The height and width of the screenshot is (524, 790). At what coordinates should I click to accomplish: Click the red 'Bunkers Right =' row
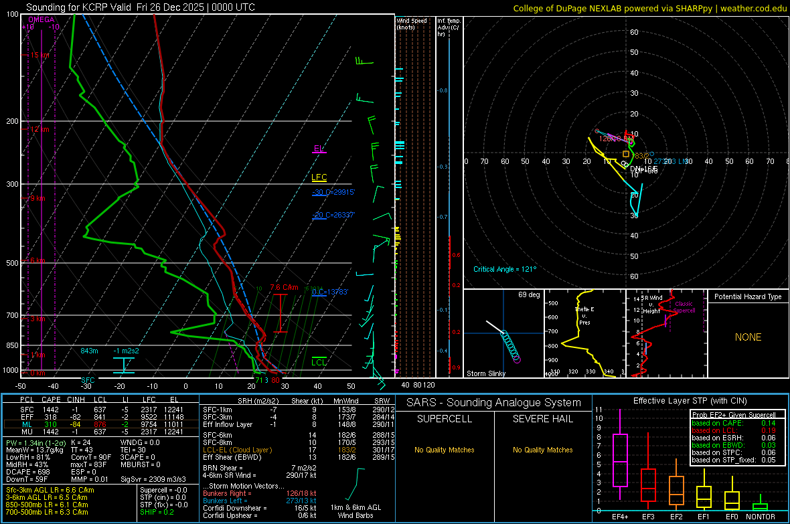pyautogui.click(x=260, y=494)
